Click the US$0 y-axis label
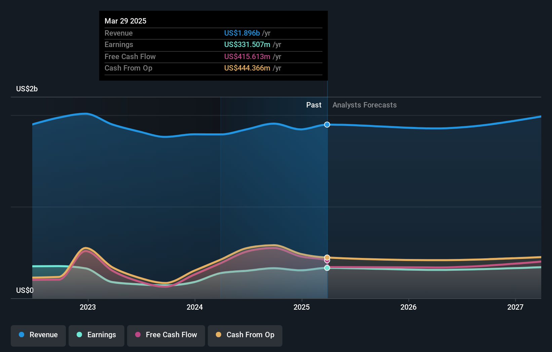The width and height of the screenshot is (552, 352). [25, 291]
